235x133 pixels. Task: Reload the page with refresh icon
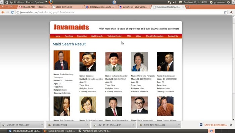coord(12,12)
